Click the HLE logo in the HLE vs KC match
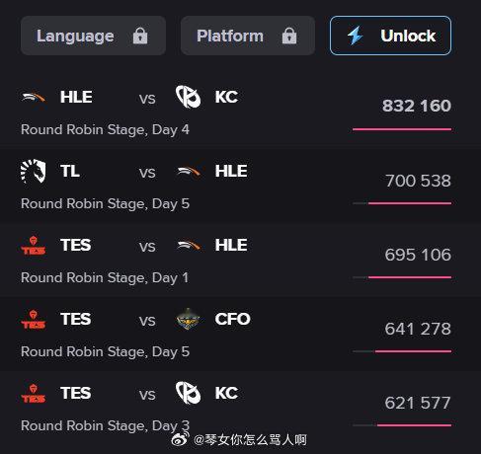 (x=34, y=98)
